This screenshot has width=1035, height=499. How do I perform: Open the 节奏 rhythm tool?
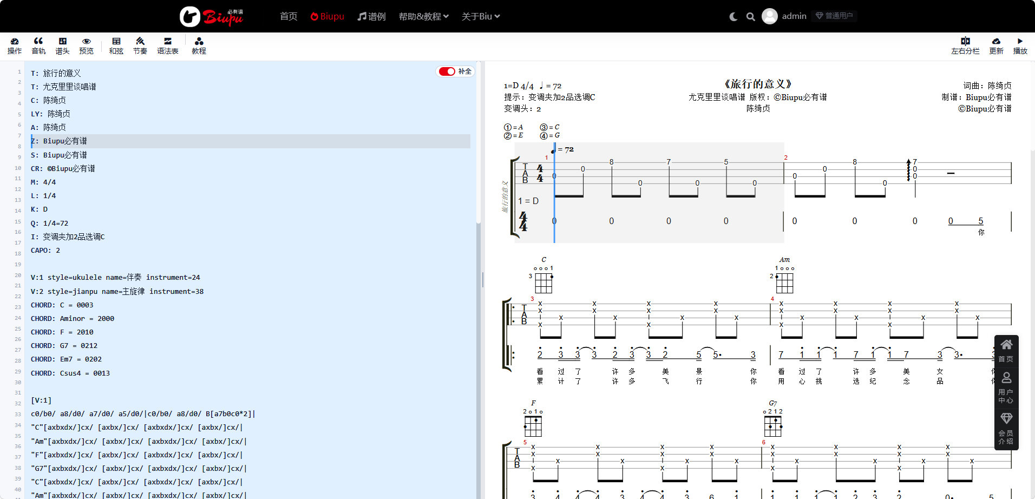[140, 46]
